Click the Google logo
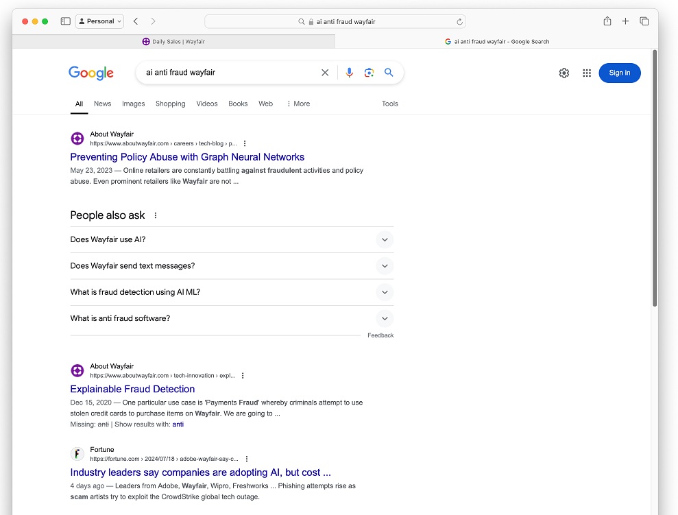The image size is (678, 515). (90, 73)
